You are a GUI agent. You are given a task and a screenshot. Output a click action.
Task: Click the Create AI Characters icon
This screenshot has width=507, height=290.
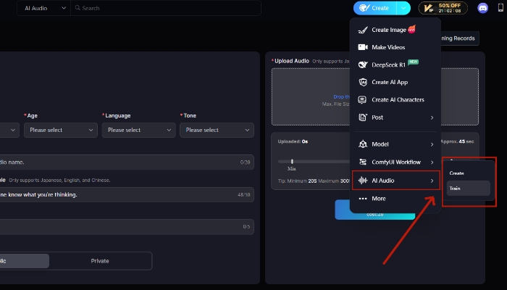(x=363, y=99)
